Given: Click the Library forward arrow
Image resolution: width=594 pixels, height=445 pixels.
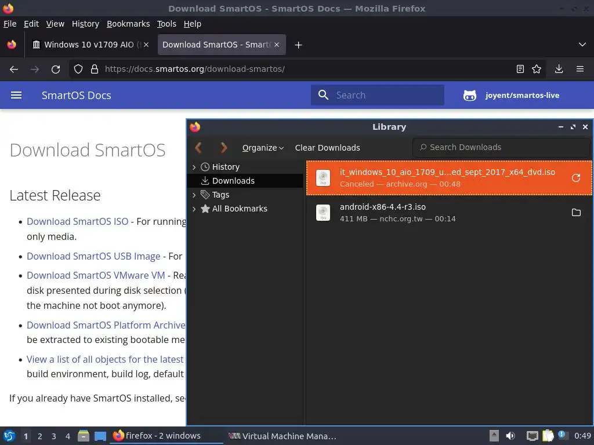Looking at the screenshot, I should (x=223, y=148).
